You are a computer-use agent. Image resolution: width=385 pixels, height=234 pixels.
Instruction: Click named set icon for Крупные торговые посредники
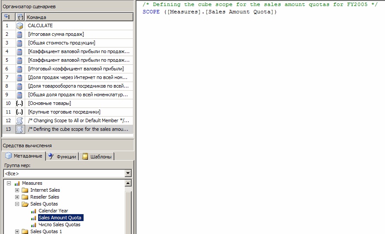(x=19, y=112)
